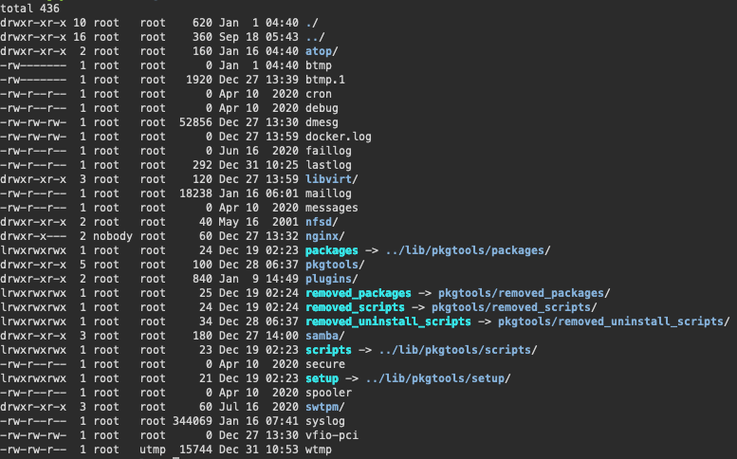Image resolution: width=737 pixels, height=459 pixels.
Task: Click the removed_uninstall_scripts symlink name
Action: (x=388, y=321)
